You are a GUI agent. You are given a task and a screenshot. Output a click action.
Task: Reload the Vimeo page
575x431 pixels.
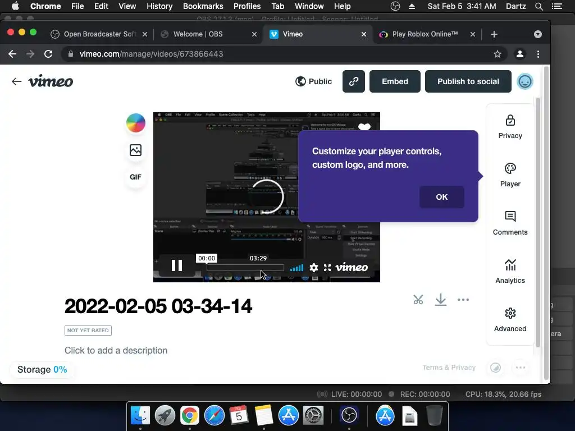point(48,54)
